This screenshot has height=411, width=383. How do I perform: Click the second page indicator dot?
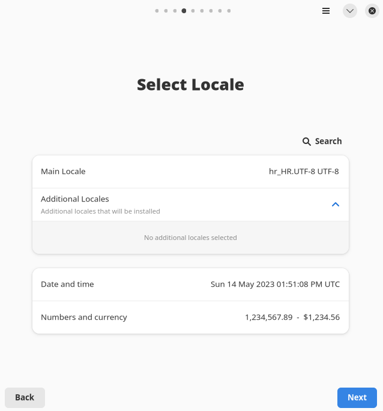point(166,11)
